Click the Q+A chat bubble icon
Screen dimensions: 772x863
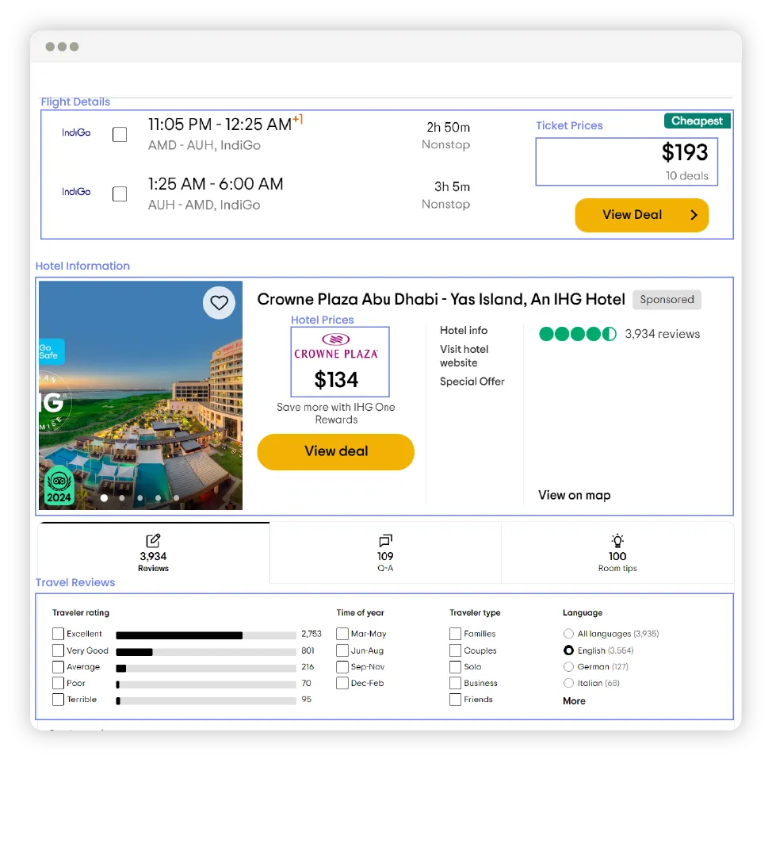tap(385, 540)
